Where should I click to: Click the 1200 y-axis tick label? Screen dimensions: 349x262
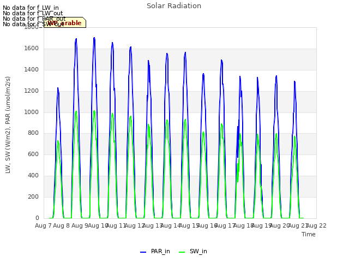point(32,91)
